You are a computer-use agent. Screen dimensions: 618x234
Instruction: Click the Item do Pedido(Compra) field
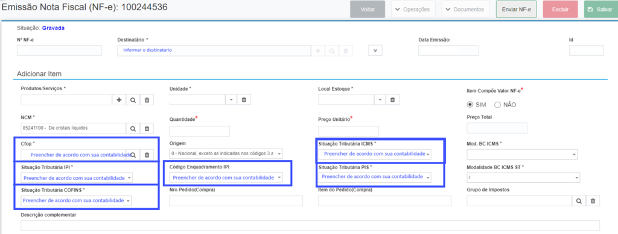pyautogui.click(x=384, y=201)
